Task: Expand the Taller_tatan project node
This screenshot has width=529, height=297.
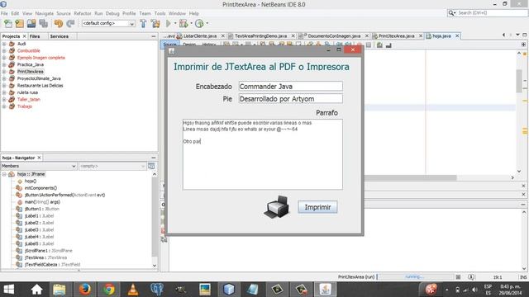Action: (4, 99)
